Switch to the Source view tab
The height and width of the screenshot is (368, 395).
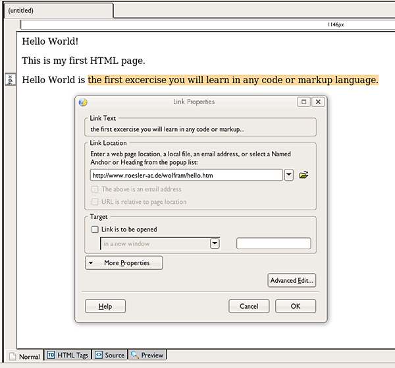click(x=109, y=355)
